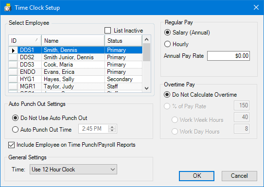The height and width of the screenshot is (187, 264).
Task: Click the row header for HYG1
Action: pos(13,79)
